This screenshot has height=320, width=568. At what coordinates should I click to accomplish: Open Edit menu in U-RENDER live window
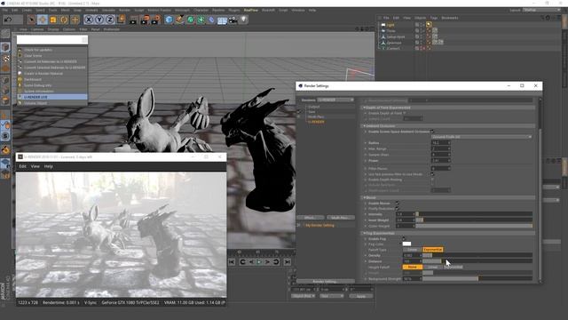click(22, 166)
